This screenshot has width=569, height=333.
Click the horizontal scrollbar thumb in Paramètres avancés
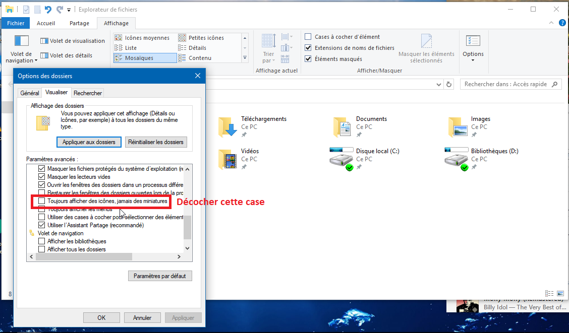pyautogui.click(x=84, y=256)
